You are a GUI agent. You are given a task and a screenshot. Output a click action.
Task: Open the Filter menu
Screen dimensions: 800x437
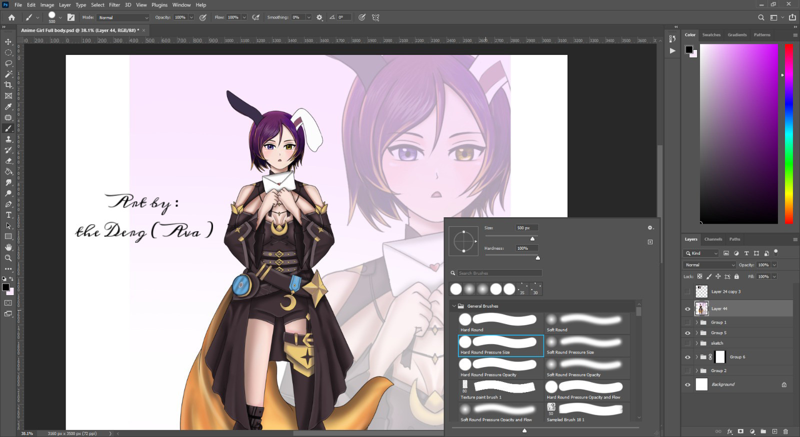[x=114, y=5]
